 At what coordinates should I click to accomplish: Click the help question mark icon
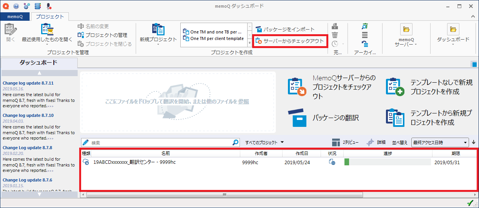[16, 6]
